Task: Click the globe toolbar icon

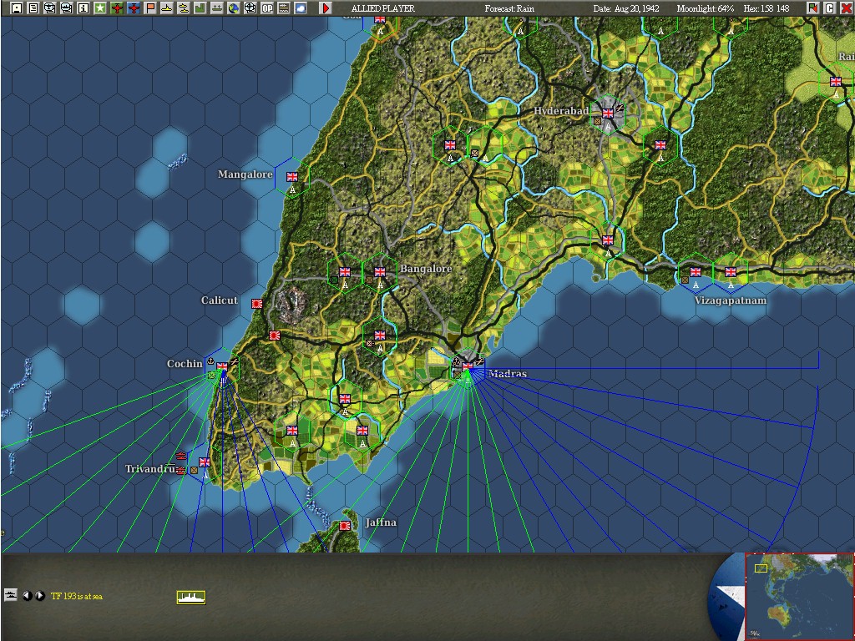Action: pos(234,8)
